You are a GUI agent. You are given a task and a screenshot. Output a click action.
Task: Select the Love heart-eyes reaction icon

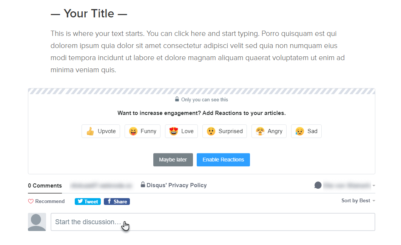click(173, 131)
